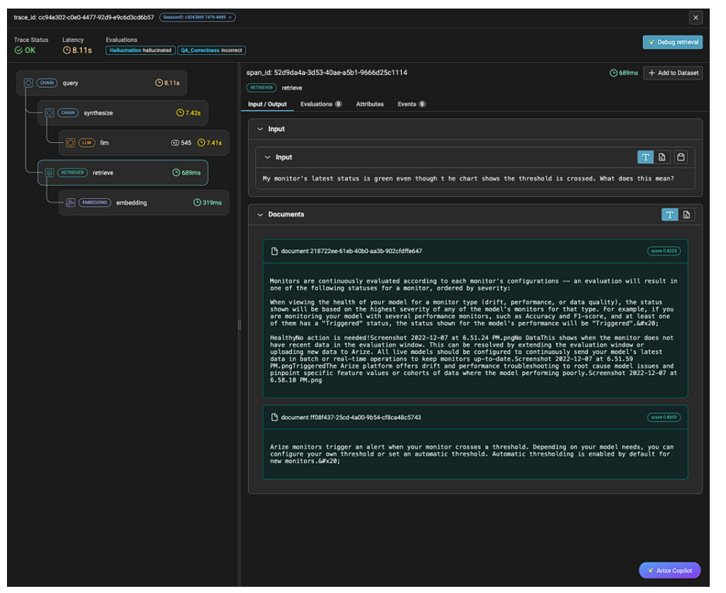The image size is (726, 593).
Task: Open the Evaluations tab
Action: (x=321, y=104)
